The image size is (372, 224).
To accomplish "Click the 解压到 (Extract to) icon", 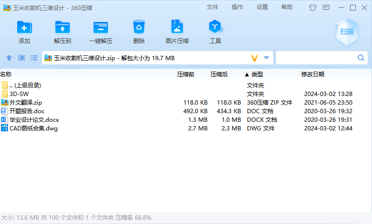I will tap(63, 27).
